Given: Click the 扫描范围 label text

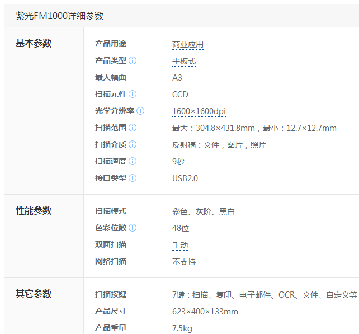Looking at the screenshot, I should click(111, 128).
